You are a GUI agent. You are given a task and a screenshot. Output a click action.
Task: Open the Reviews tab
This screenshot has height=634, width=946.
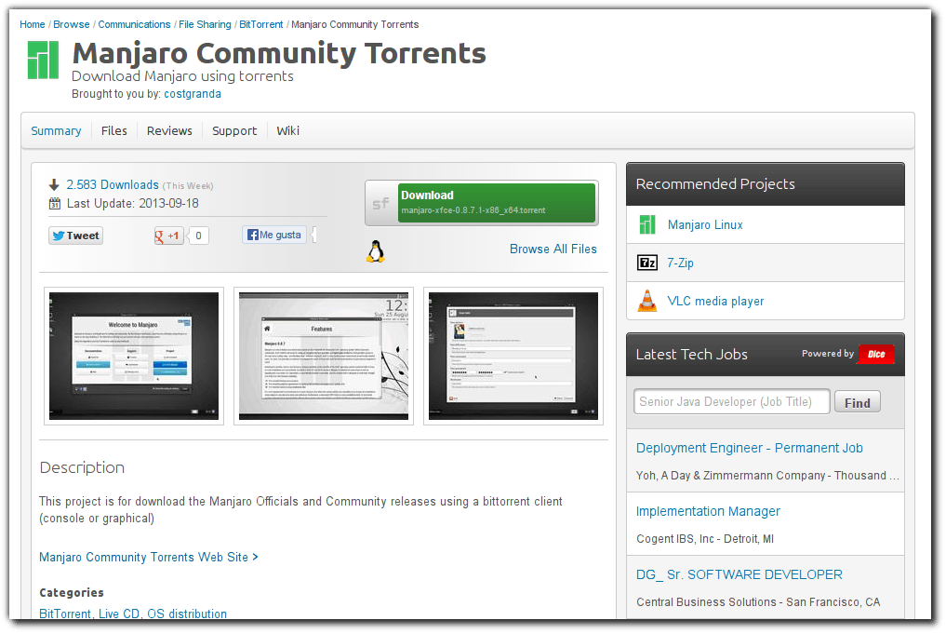click(x=168, y=130)
